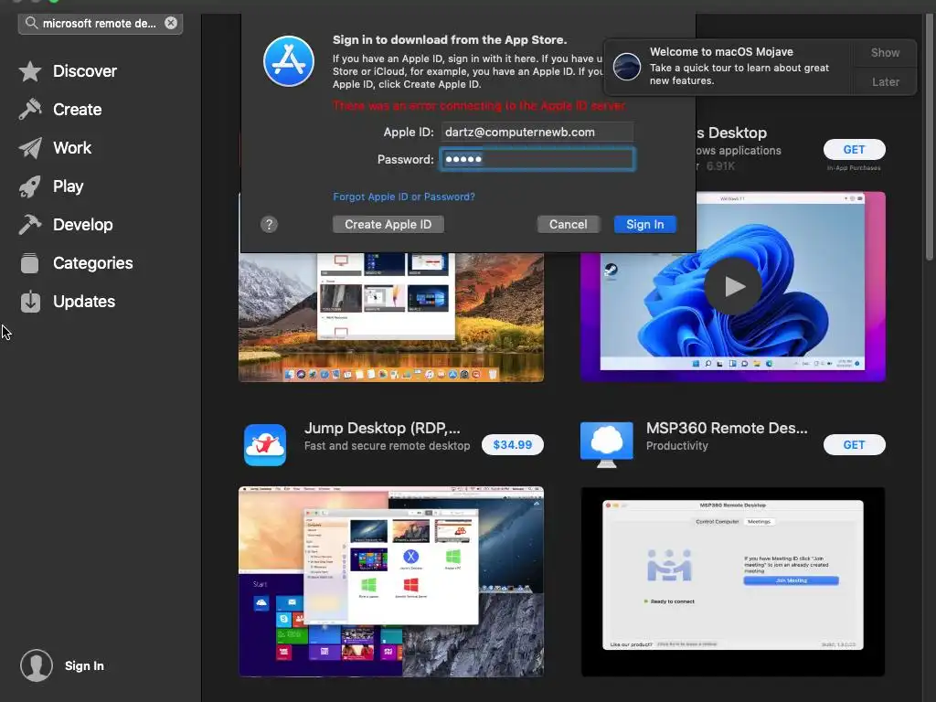
Task: Go to the Play category
Action: point(68,186)
